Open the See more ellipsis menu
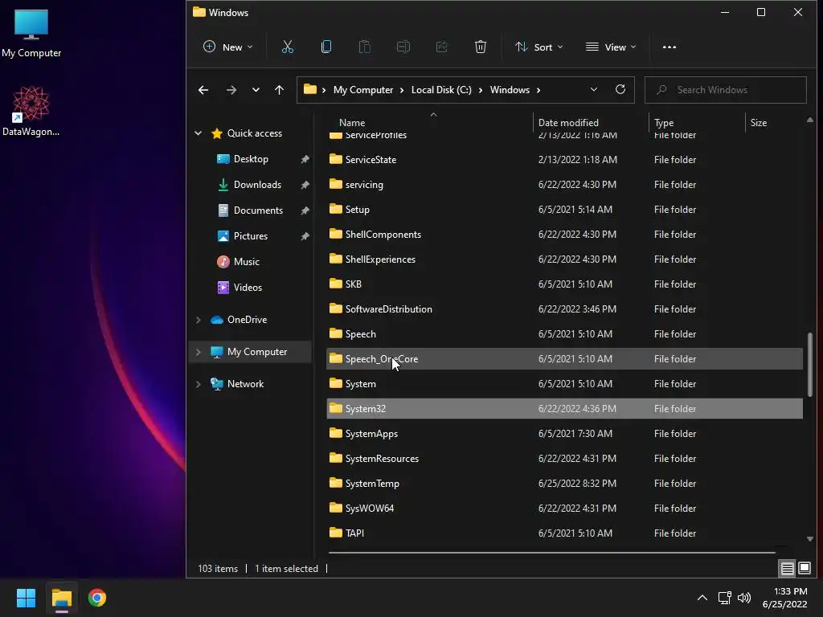This screenshot has height=617, width=823. (669, 47)
